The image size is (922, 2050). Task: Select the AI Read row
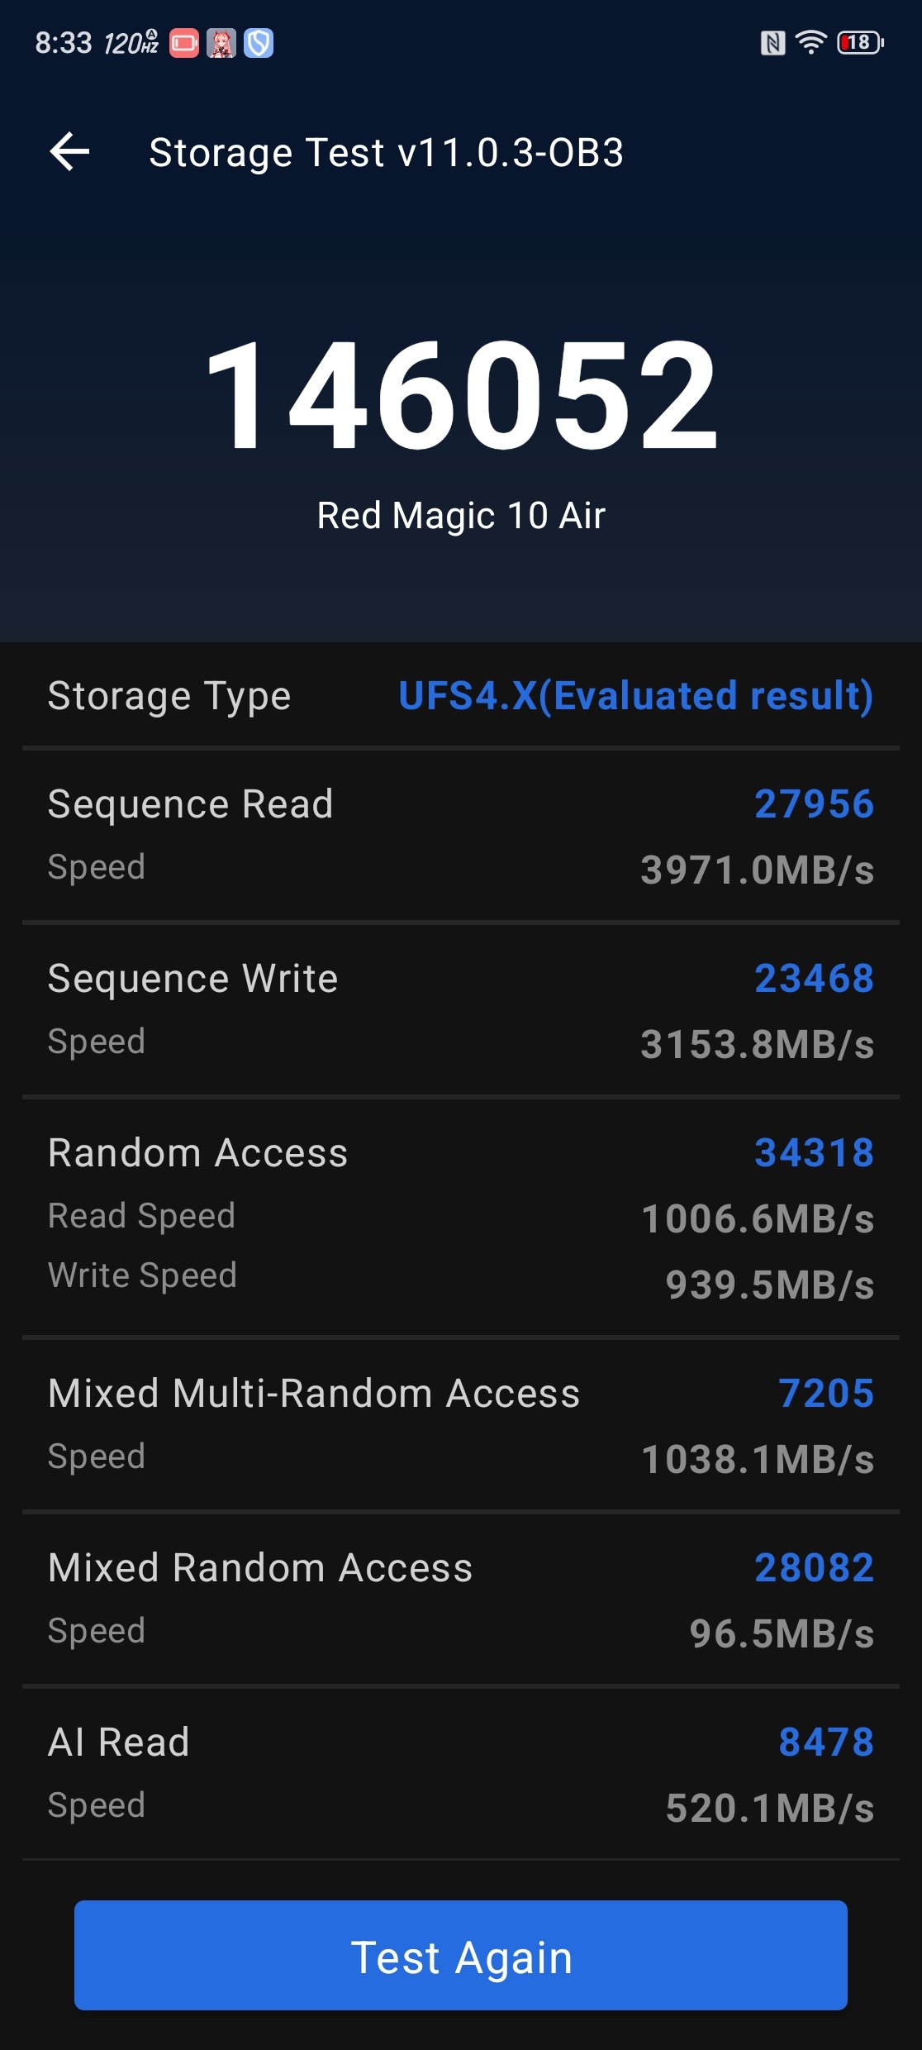[x=461, y=1774]
